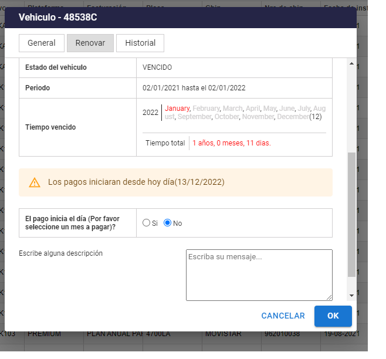Switch to the General tab
The width and height of the screenshot is (386, 359).
(x=41, y=43)
